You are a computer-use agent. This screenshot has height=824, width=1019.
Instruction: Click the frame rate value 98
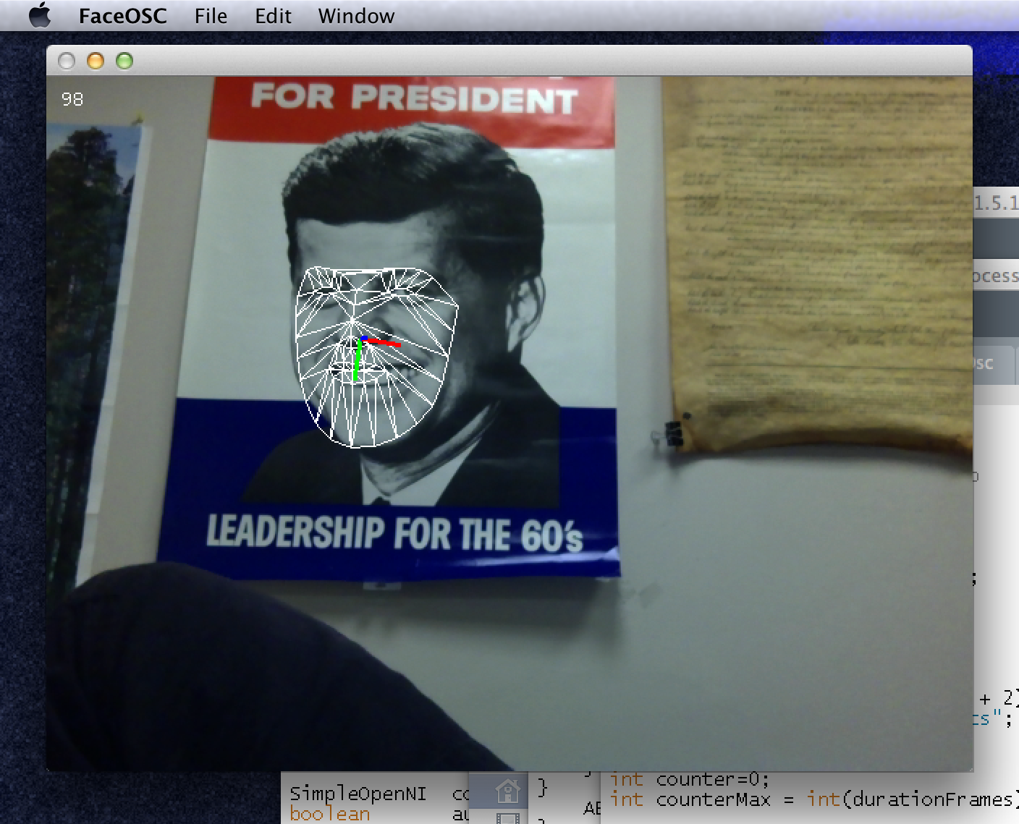tap(72, 99)
